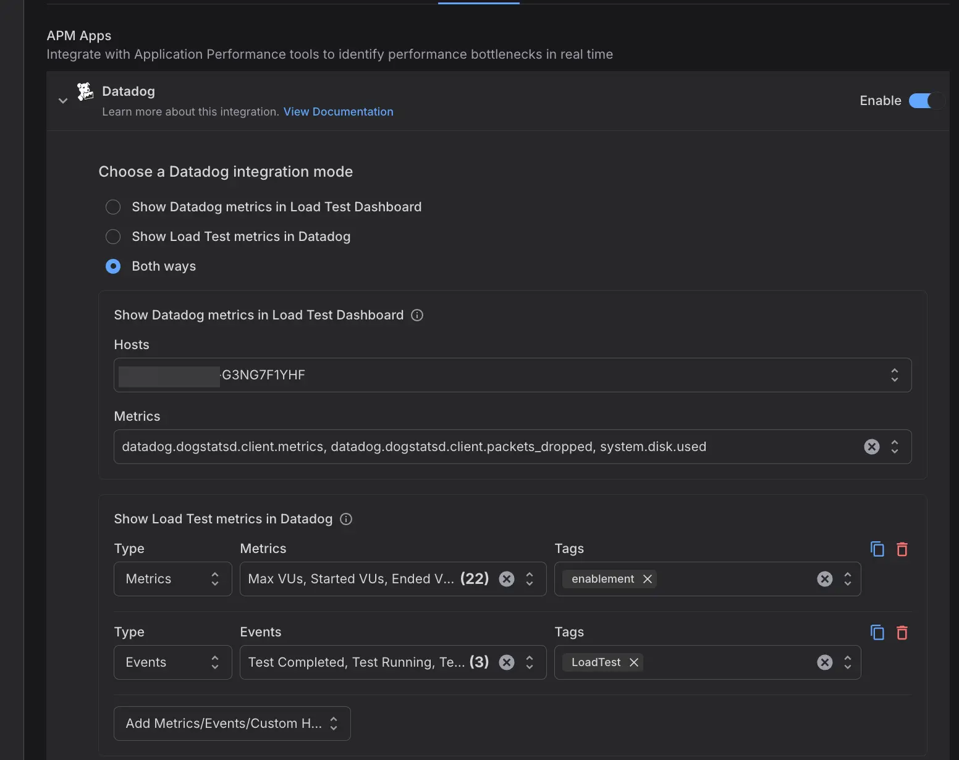959x760 pixels.
Task: Delete the Metrics row with trash icon
Action: (x=902, y=549)
